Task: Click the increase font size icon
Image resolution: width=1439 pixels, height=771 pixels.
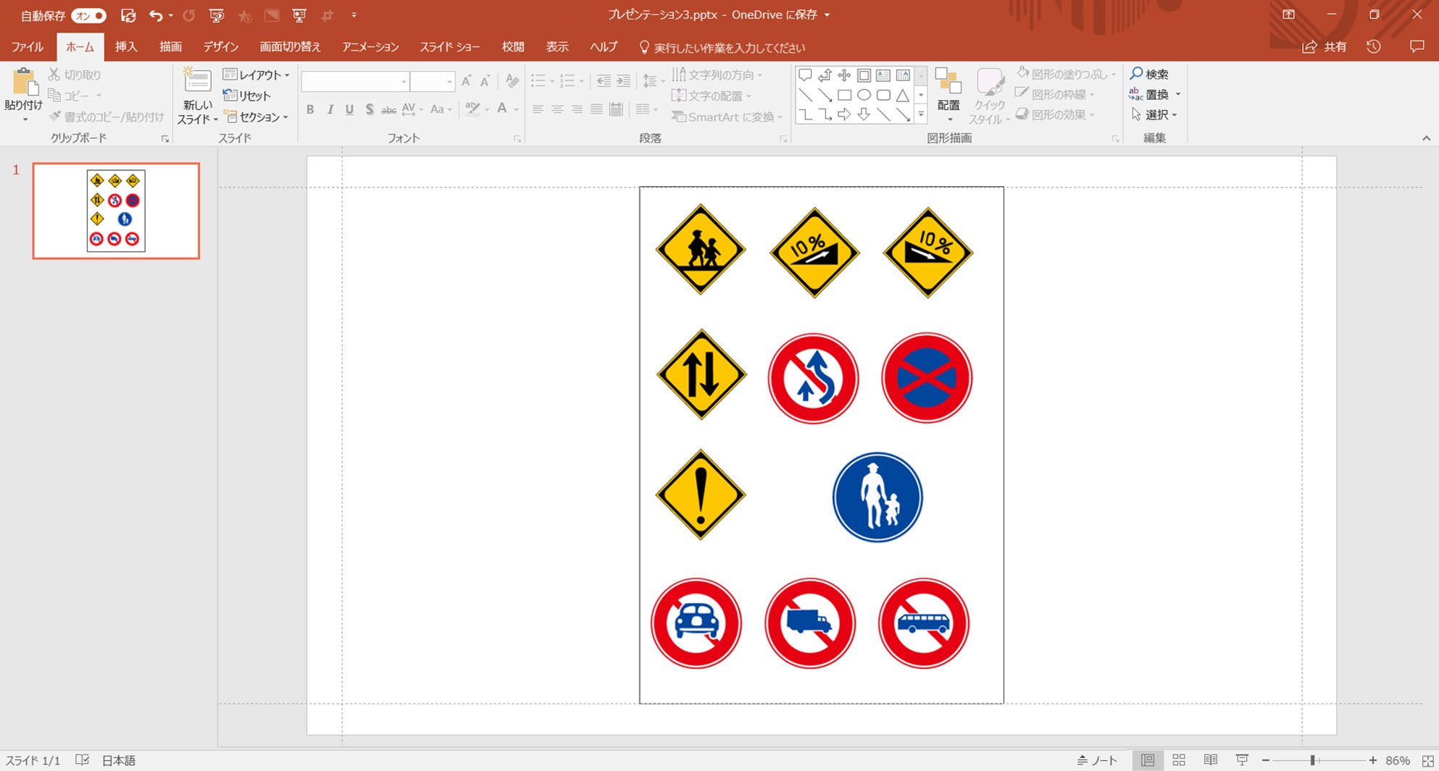Action: (466, 81)
